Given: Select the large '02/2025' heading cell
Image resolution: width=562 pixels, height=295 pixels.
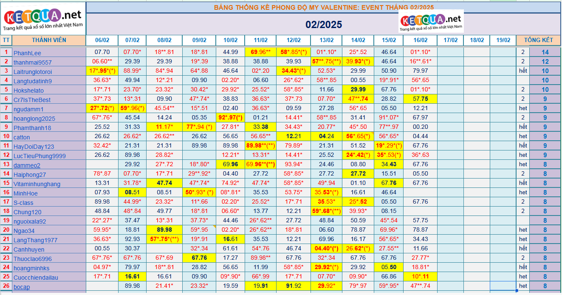Looking at the screenshot, I should (x=324, y=24).
